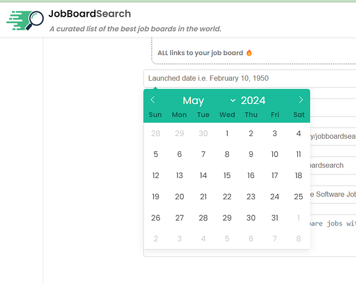The width and height of the screenshot is (356, 283).
Task: Click the JobBoardSearch magnifier logo
Action: (x=25, y=20)
